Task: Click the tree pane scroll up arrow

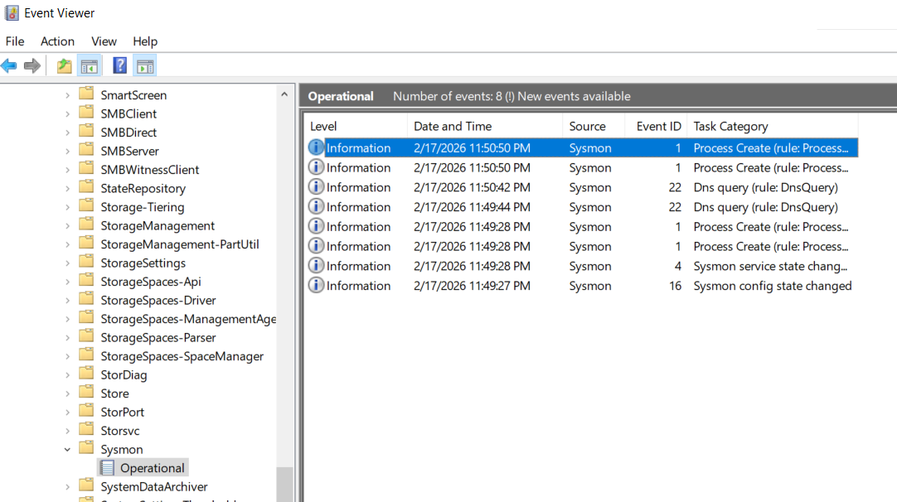Action: [x=285, y=94]
